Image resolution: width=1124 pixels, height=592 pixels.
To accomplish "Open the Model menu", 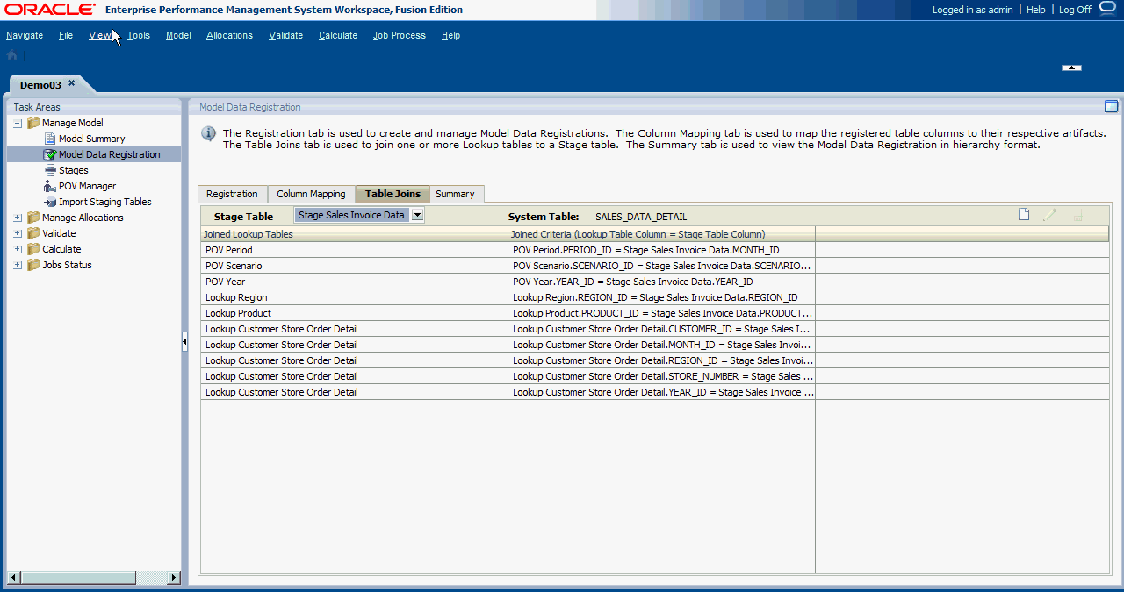I will click(x=178, y=35).
